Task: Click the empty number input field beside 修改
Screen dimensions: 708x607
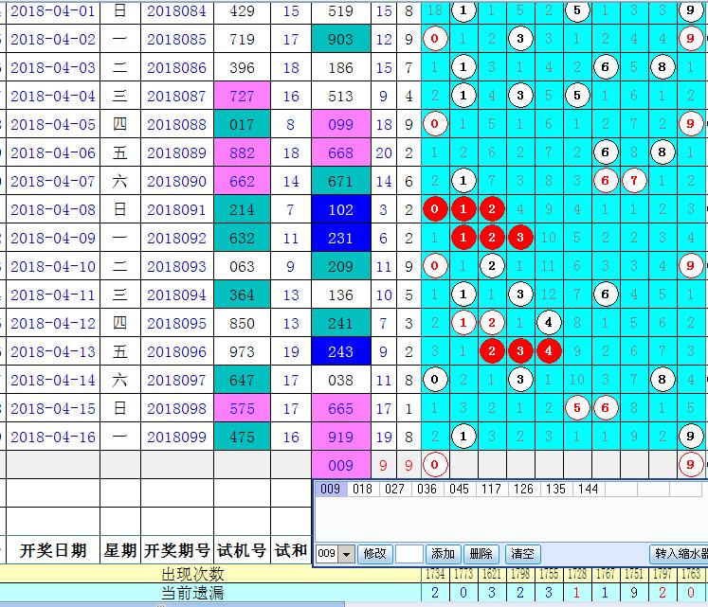Action: [408, 554]
